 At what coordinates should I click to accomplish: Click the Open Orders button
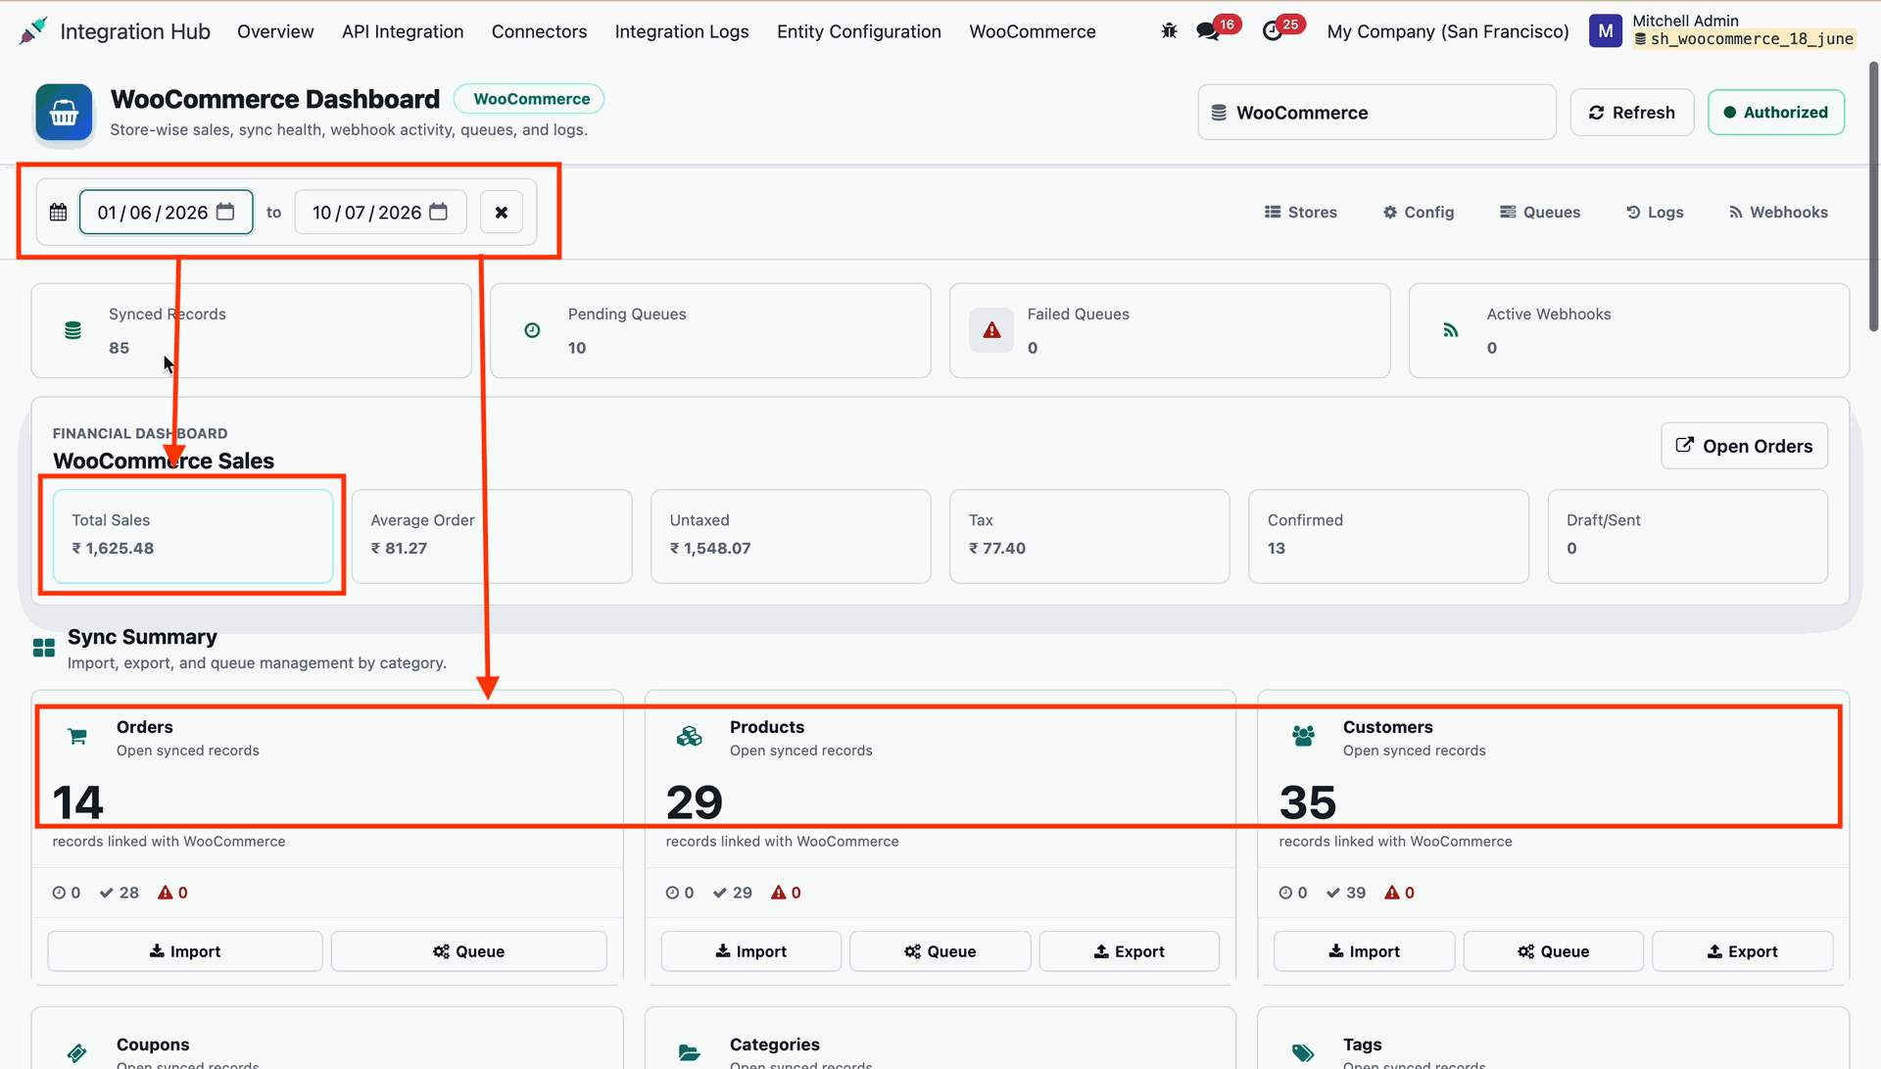[x=1745, y=446]
